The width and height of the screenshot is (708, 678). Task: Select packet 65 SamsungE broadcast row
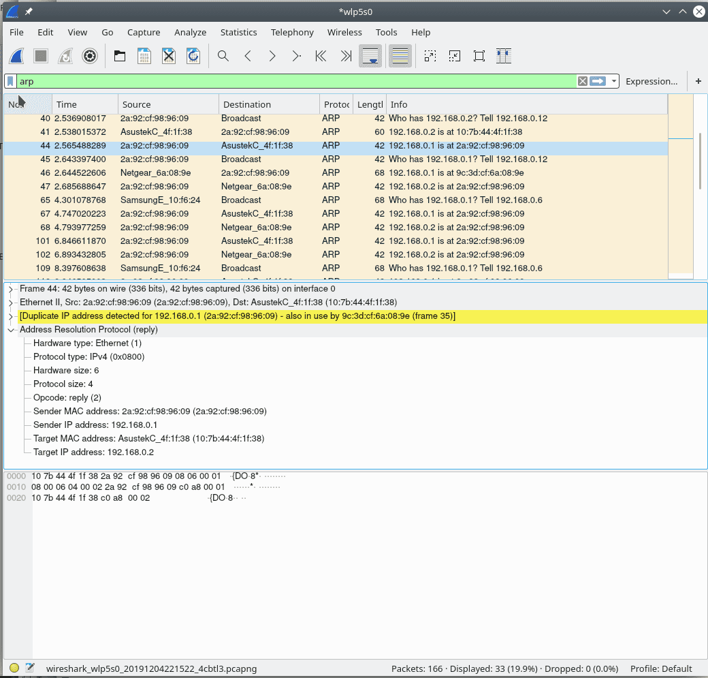[x=336, y=200]
